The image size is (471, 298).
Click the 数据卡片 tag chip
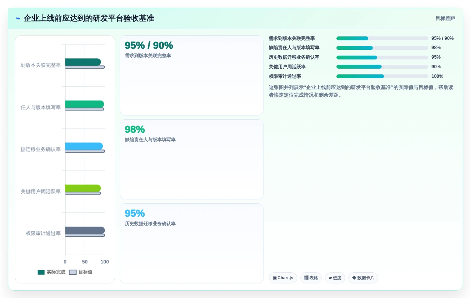(363, 278)
